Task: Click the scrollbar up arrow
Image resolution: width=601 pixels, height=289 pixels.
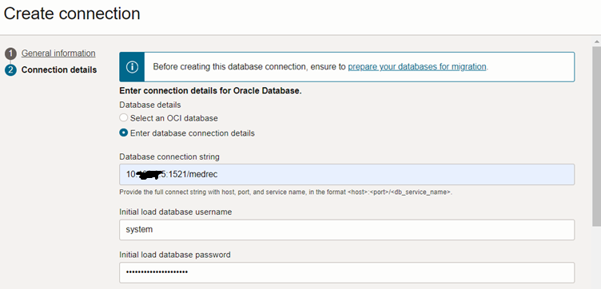Action: pos(597,42)
